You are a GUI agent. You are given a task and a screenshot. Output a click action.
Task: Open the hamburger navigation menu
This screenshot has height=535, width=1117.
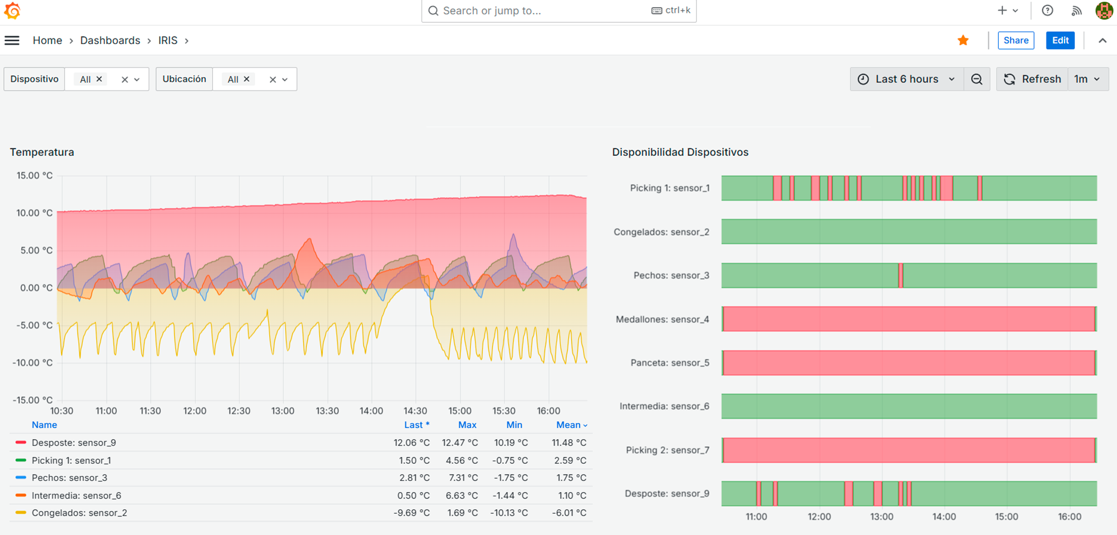pyautogui.click(x=12, y=41)
